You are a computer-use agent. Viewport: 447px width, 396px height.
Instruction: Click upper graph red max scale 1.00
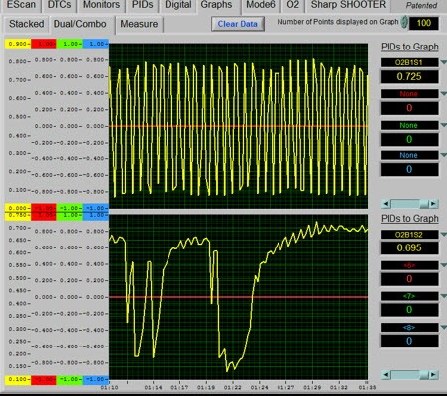[44, 44]
